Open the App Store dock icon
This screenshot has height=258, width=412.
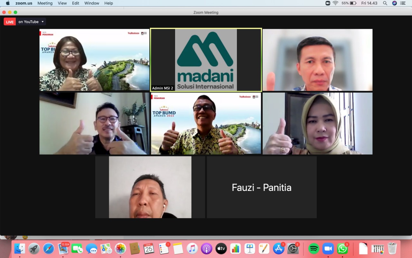tap(278, 249)
